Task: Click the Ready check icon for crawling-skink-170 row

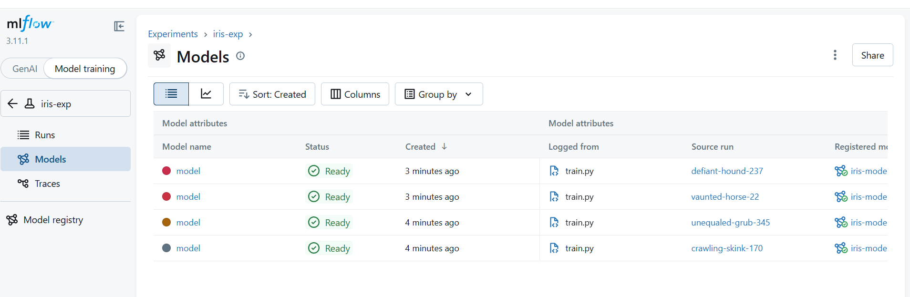Action: point(314,248)
